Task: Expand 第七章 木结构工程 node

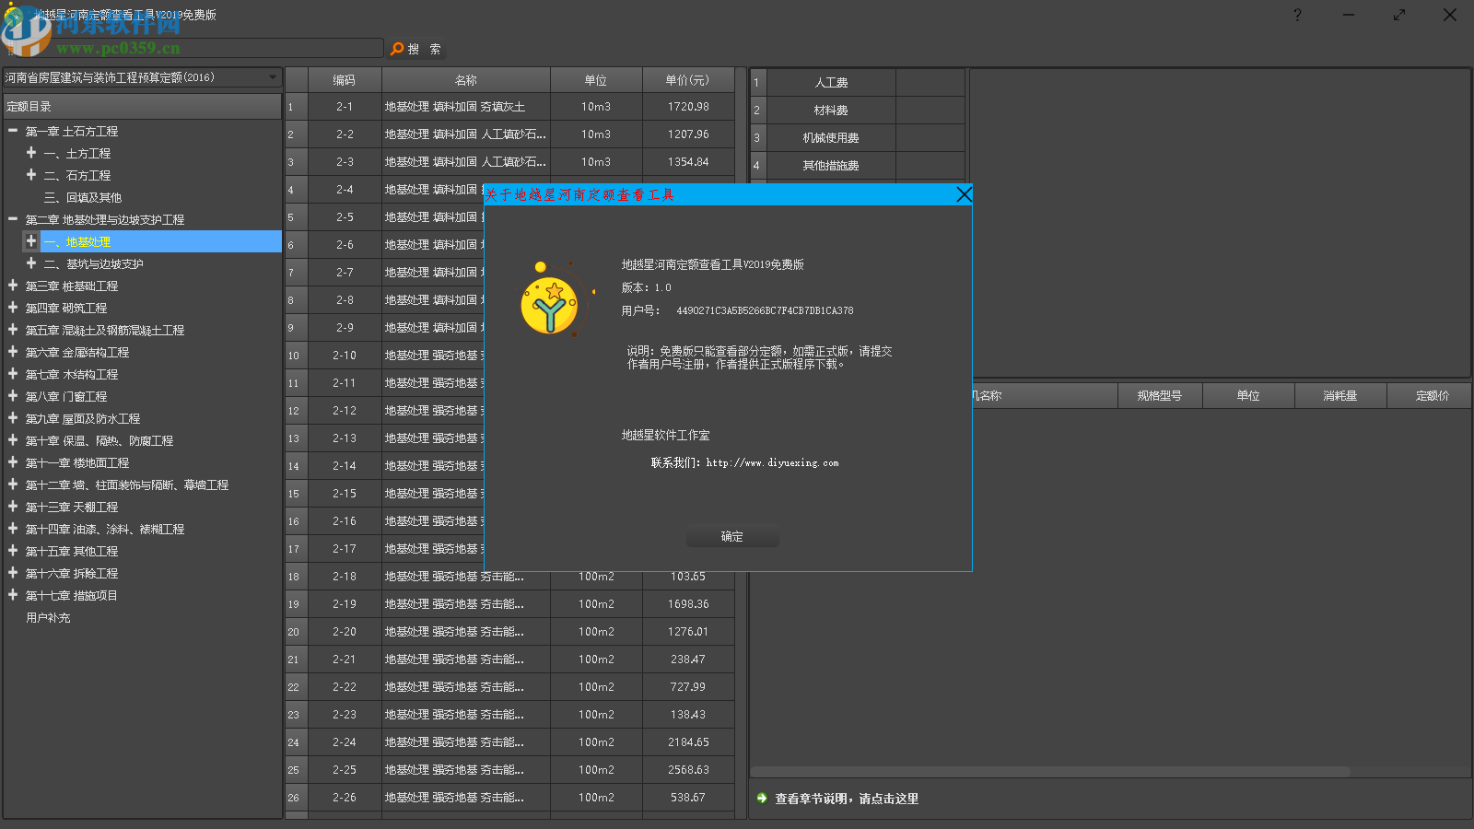Action: (x=13, y=374)
